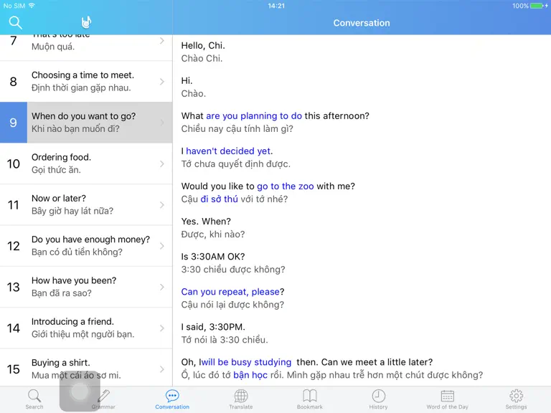Image resolution: width=551 pixels, height=413 pixels.
Task: Tap the link 'Can you repeat, please'
Action: (230, 292)
